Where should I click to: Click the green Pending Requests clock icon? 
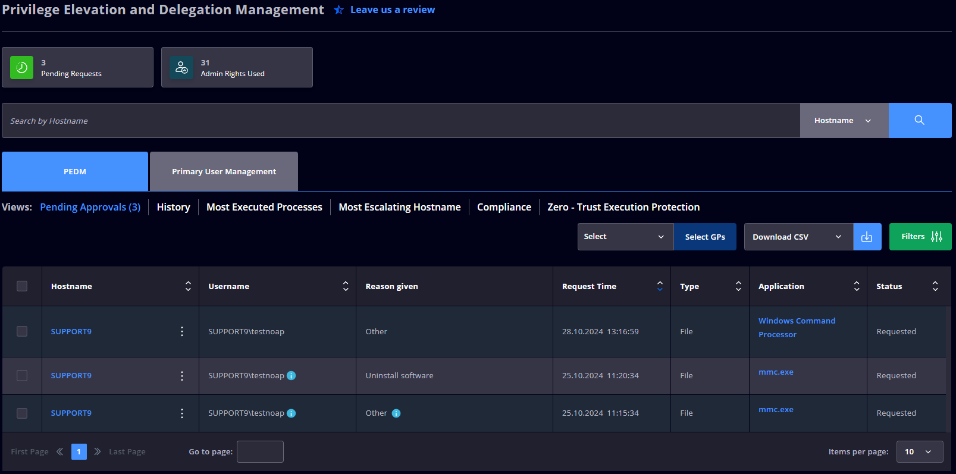(22, 68)
